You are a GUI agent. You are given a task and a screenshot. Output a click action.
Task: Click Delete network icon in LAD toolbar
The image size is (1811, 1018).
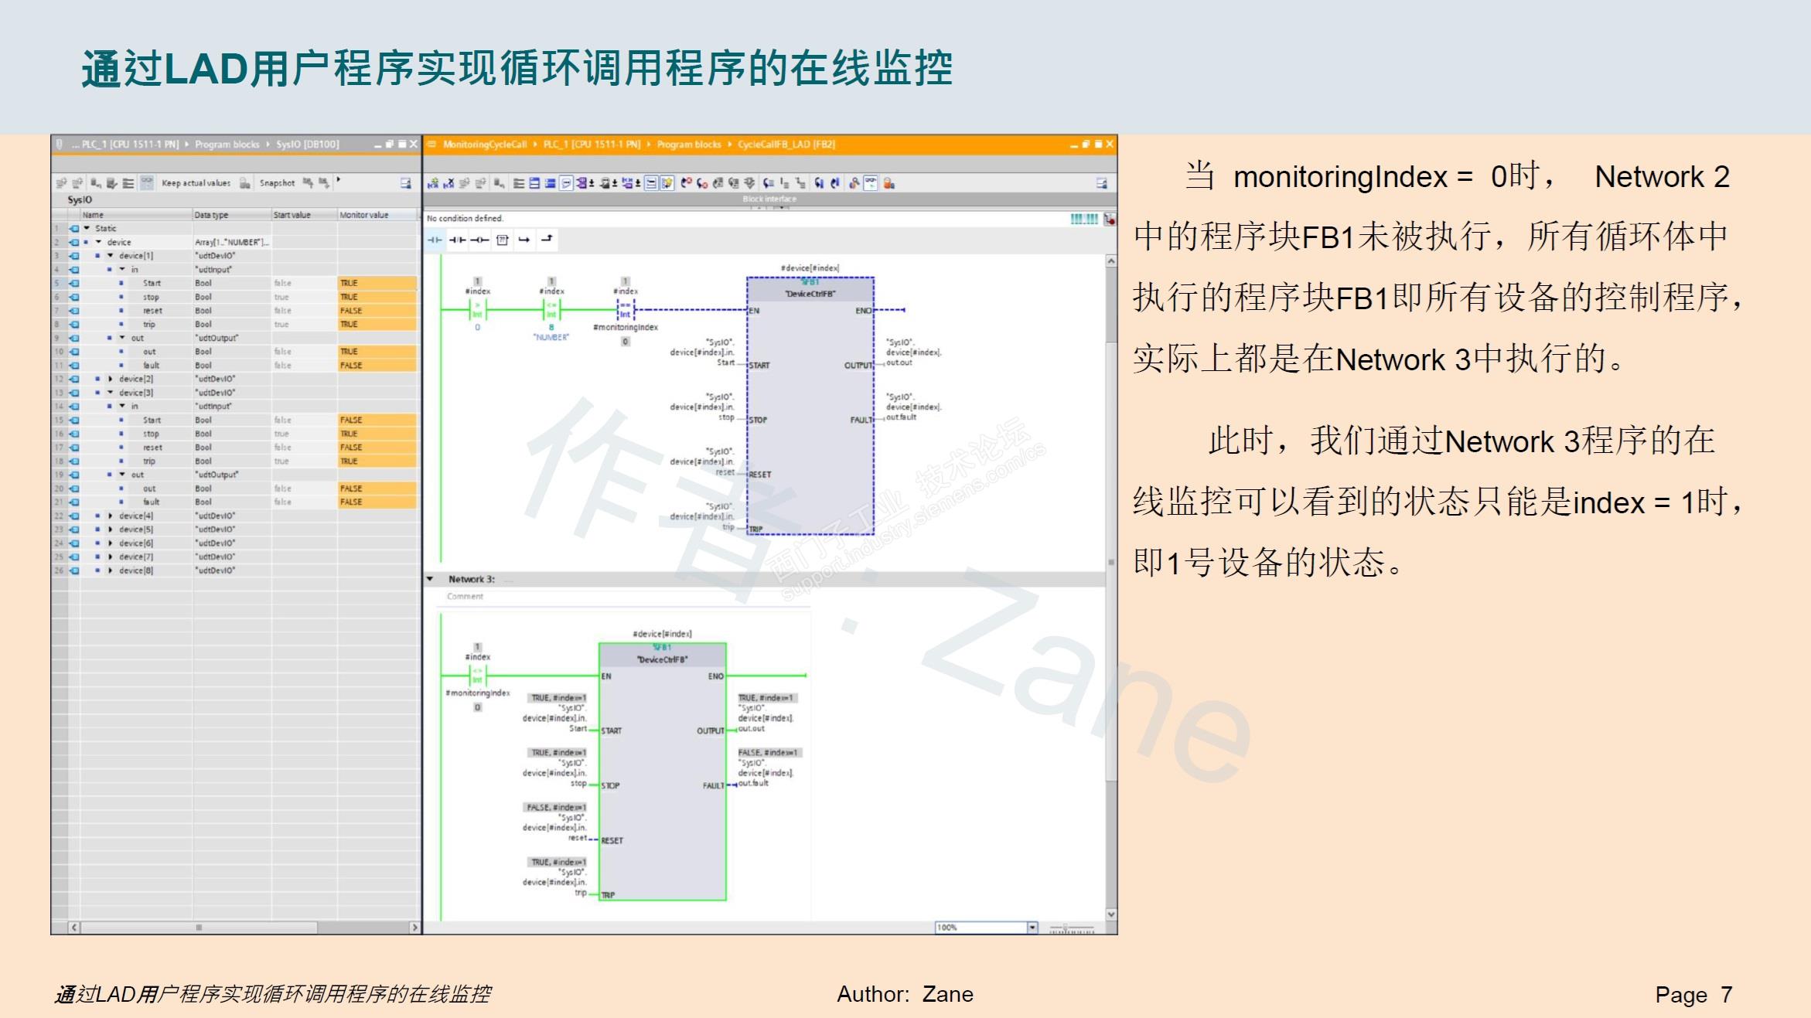[448, 183]
